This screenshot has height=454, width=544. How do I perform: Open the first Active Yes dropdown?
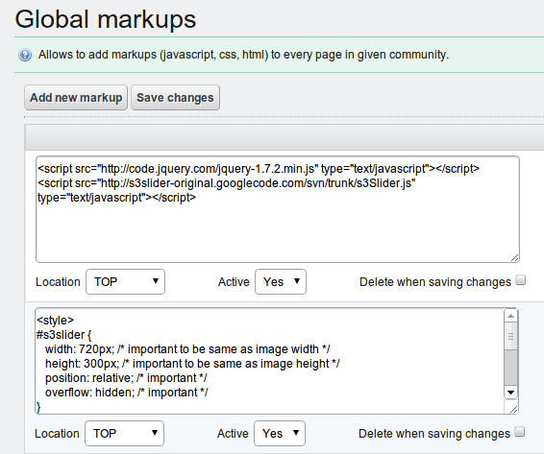click(x=281, y=282)
